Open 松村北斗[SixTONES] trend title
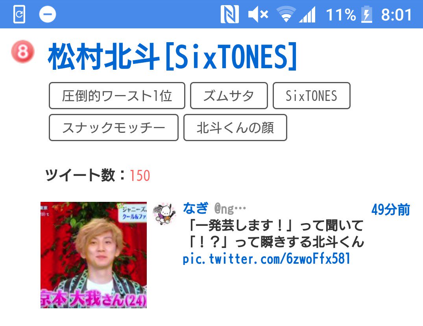Image resolution: width=423 pixels, height=326 pixels. click(x=172, y=57)
